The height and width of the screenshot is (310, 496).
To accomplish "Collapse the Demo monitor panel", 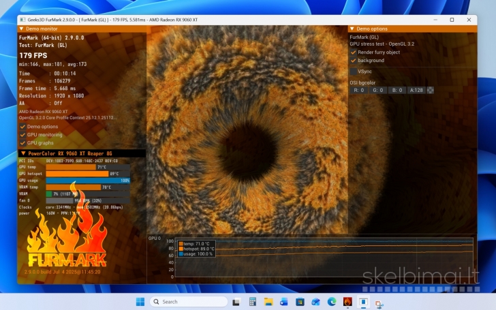I will pyautogui.click(x=22, y=29).
